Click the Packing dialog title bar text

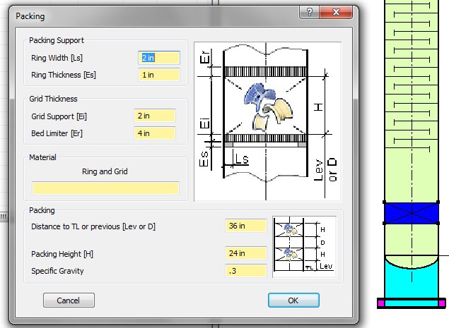(30, 16)
